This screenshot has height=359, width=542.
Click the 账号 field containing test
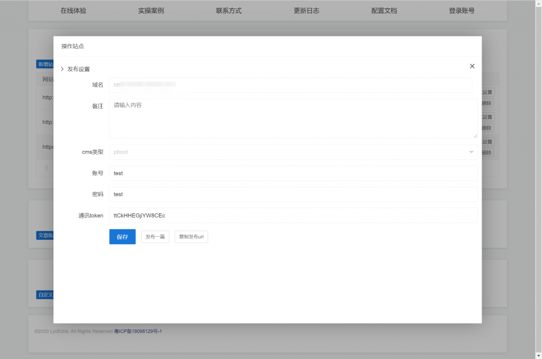pos(293,173)
